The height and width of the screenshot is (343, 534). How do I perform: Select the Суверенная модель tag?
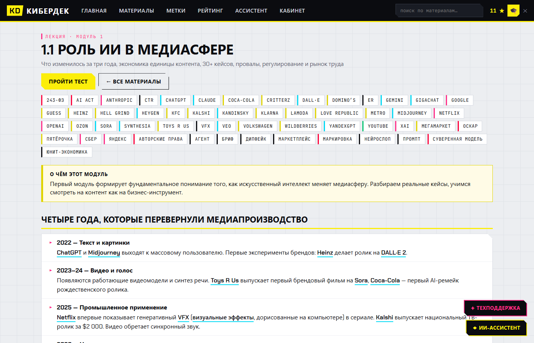pos(457,139)
